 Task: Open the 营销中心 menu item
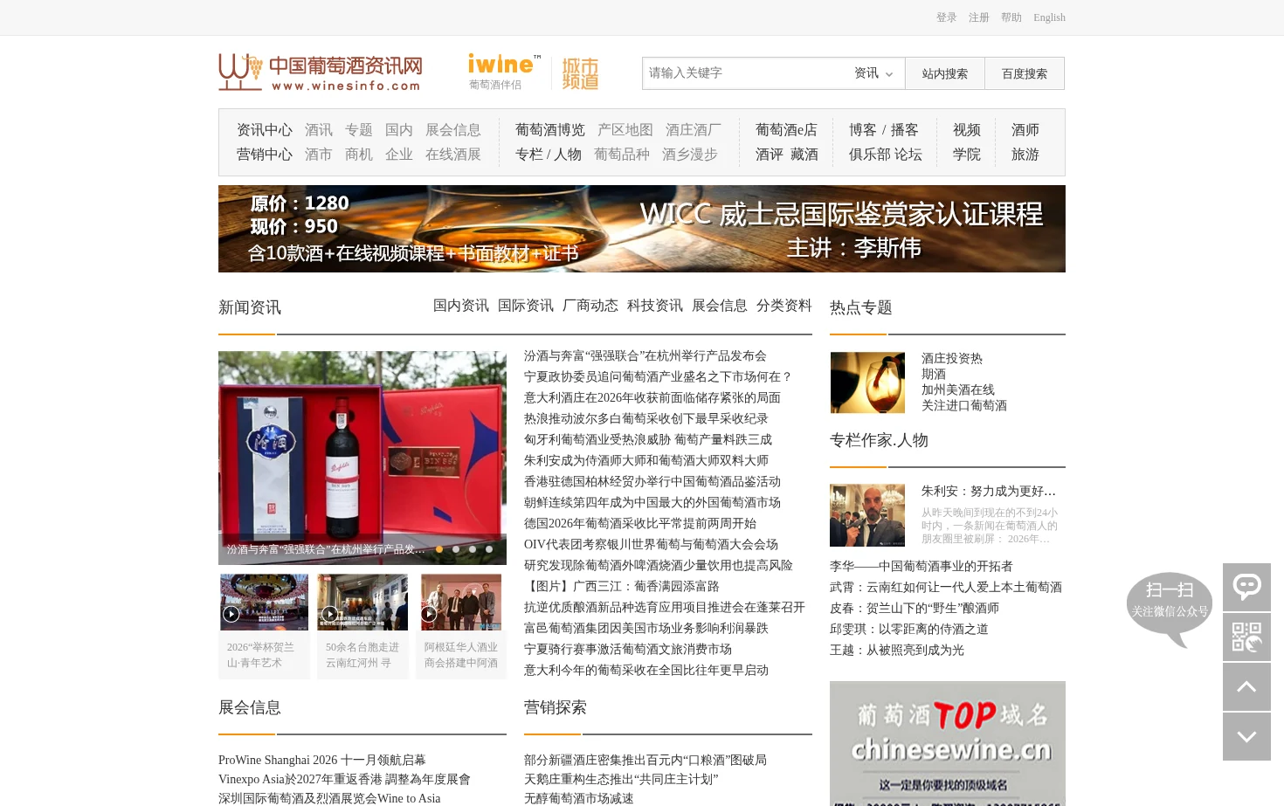(265, 155)
